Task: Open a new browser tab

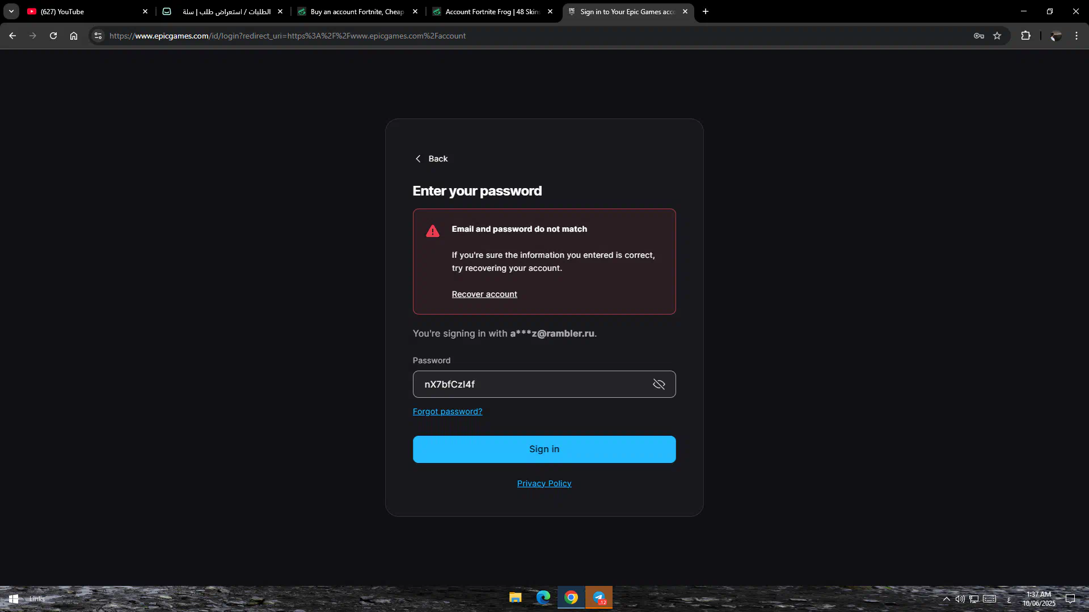Action: coord(705,11)
